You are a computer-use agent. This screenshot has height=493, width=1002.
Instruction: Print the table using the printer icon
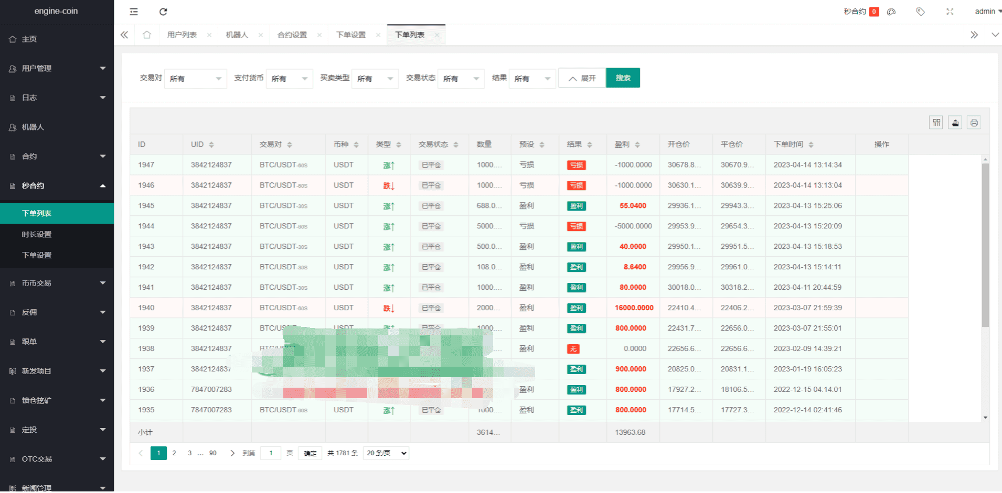974,123
